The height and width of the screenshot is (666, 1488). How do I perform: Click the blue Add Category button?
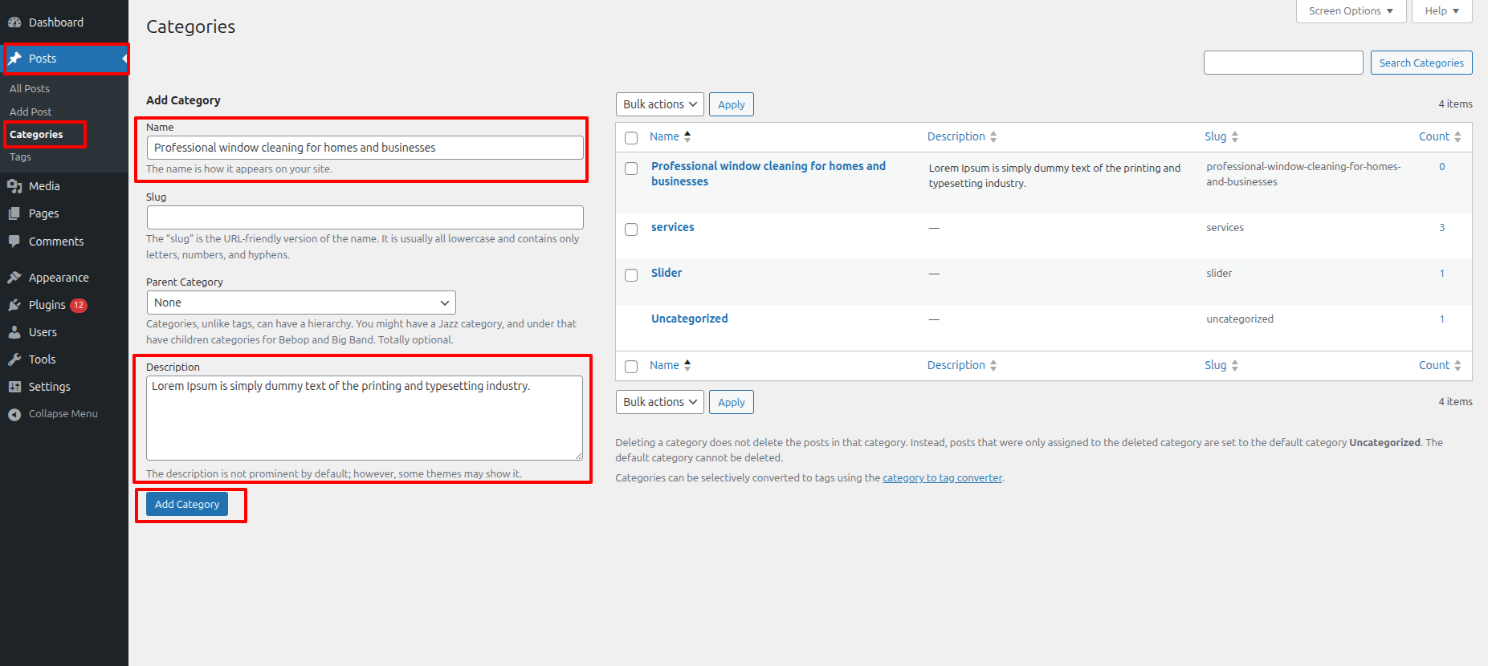coord(187,504)
